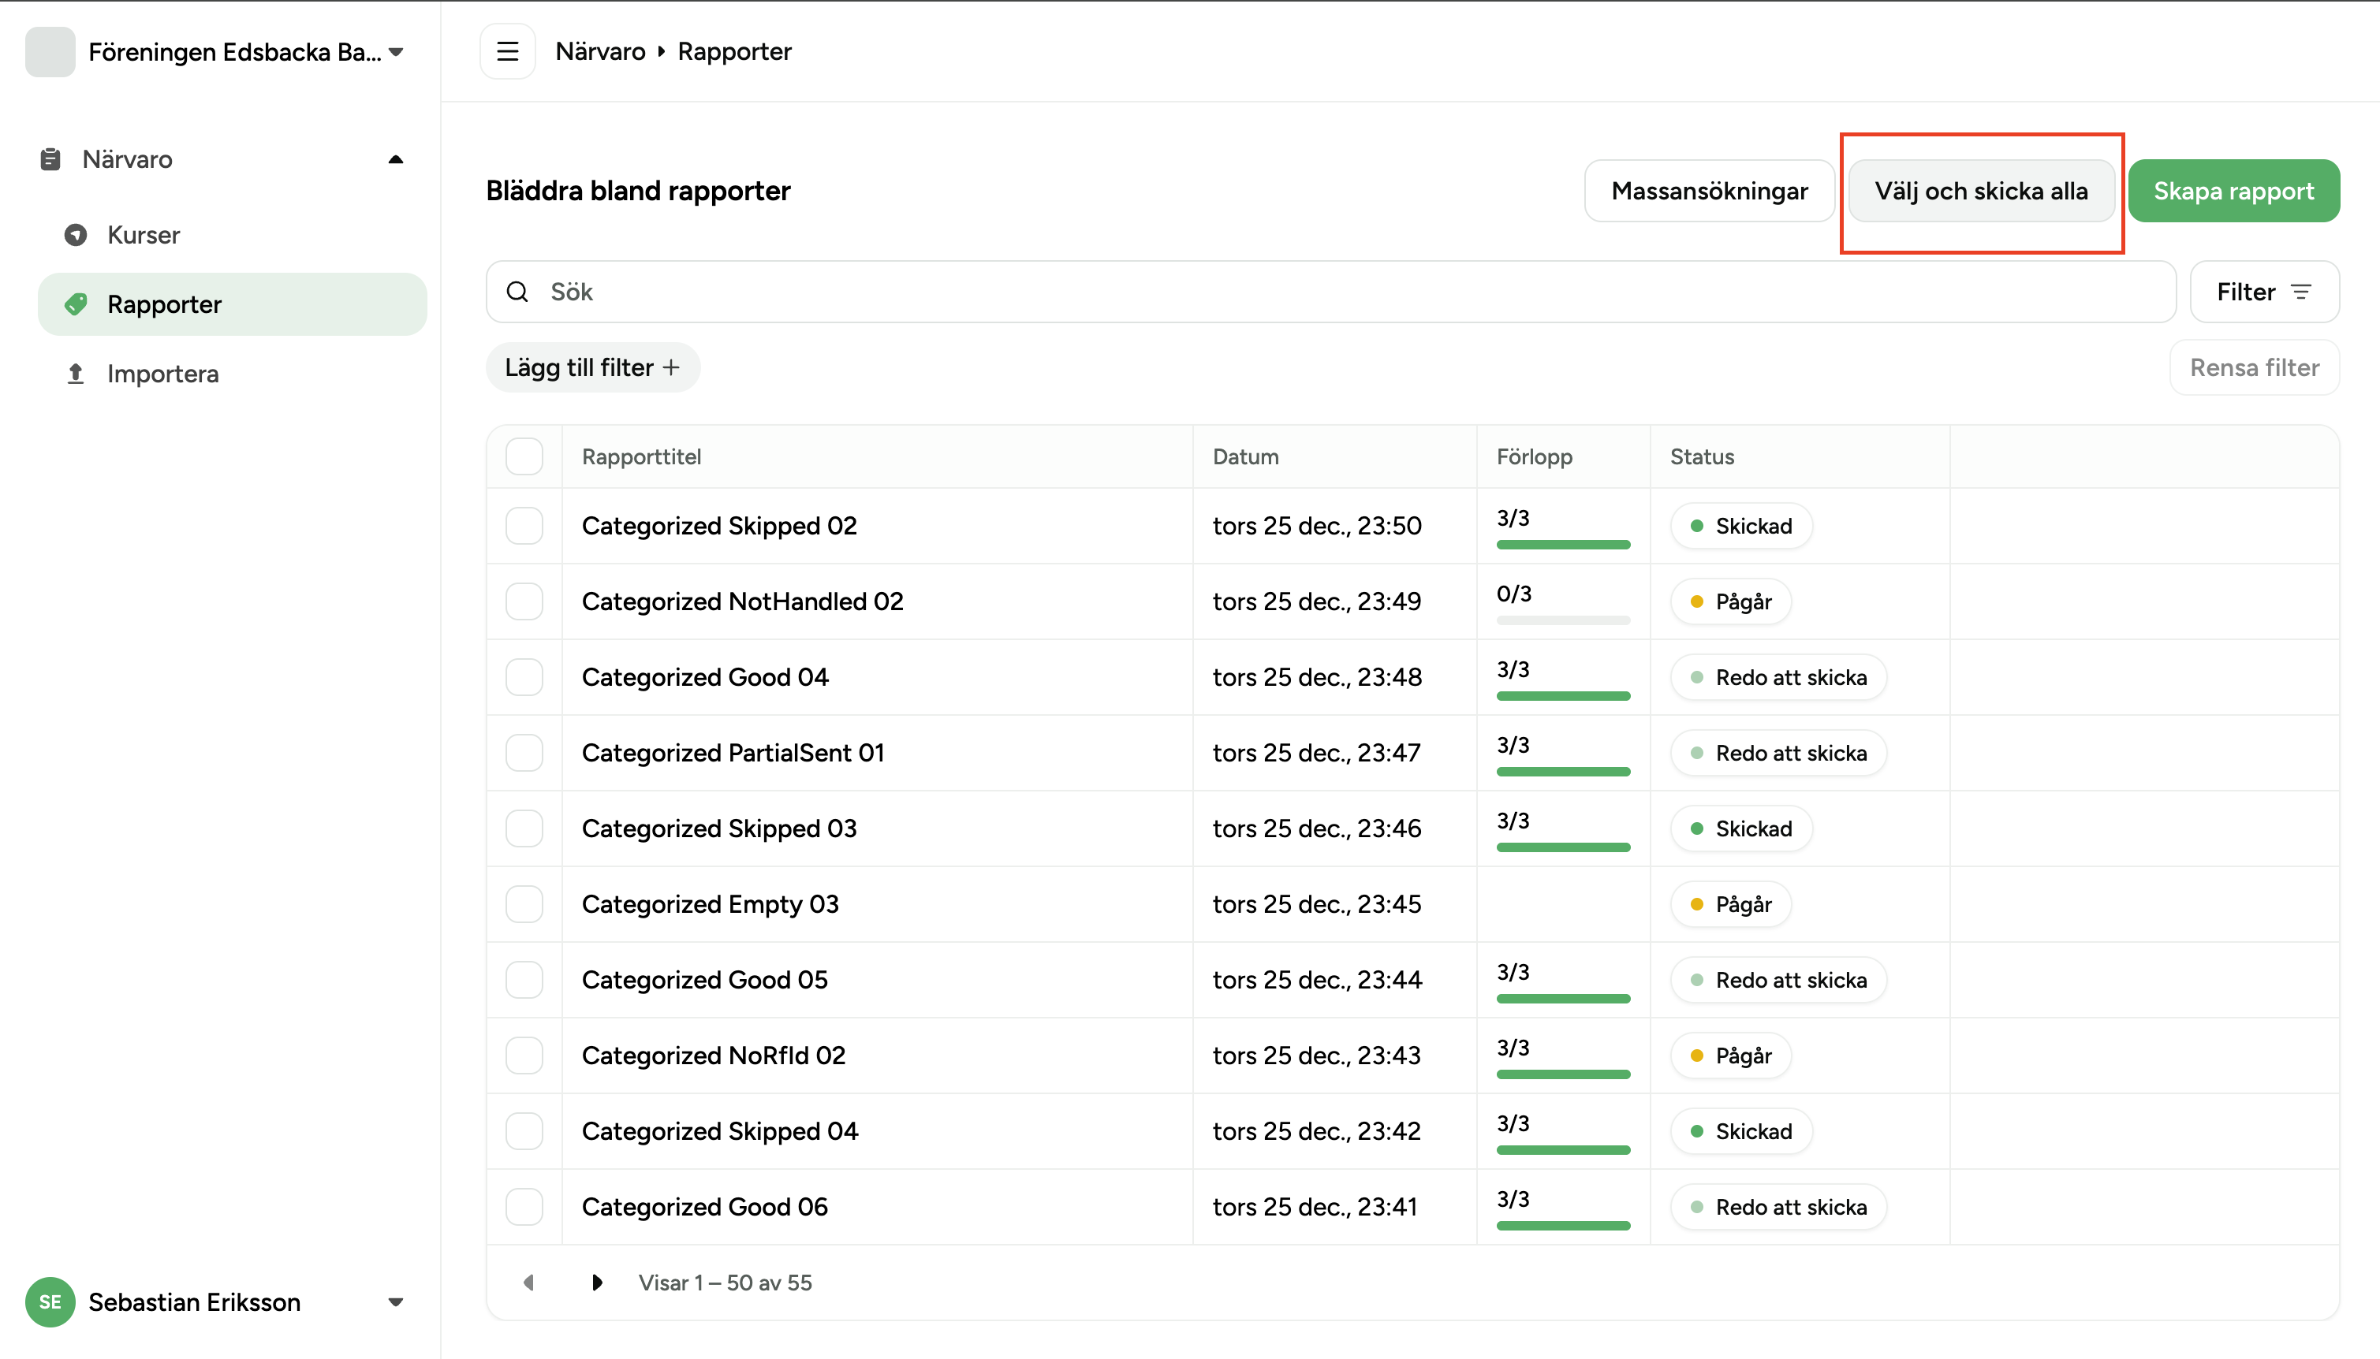Click the organization logo placeholder

click(x=50, y=51)
